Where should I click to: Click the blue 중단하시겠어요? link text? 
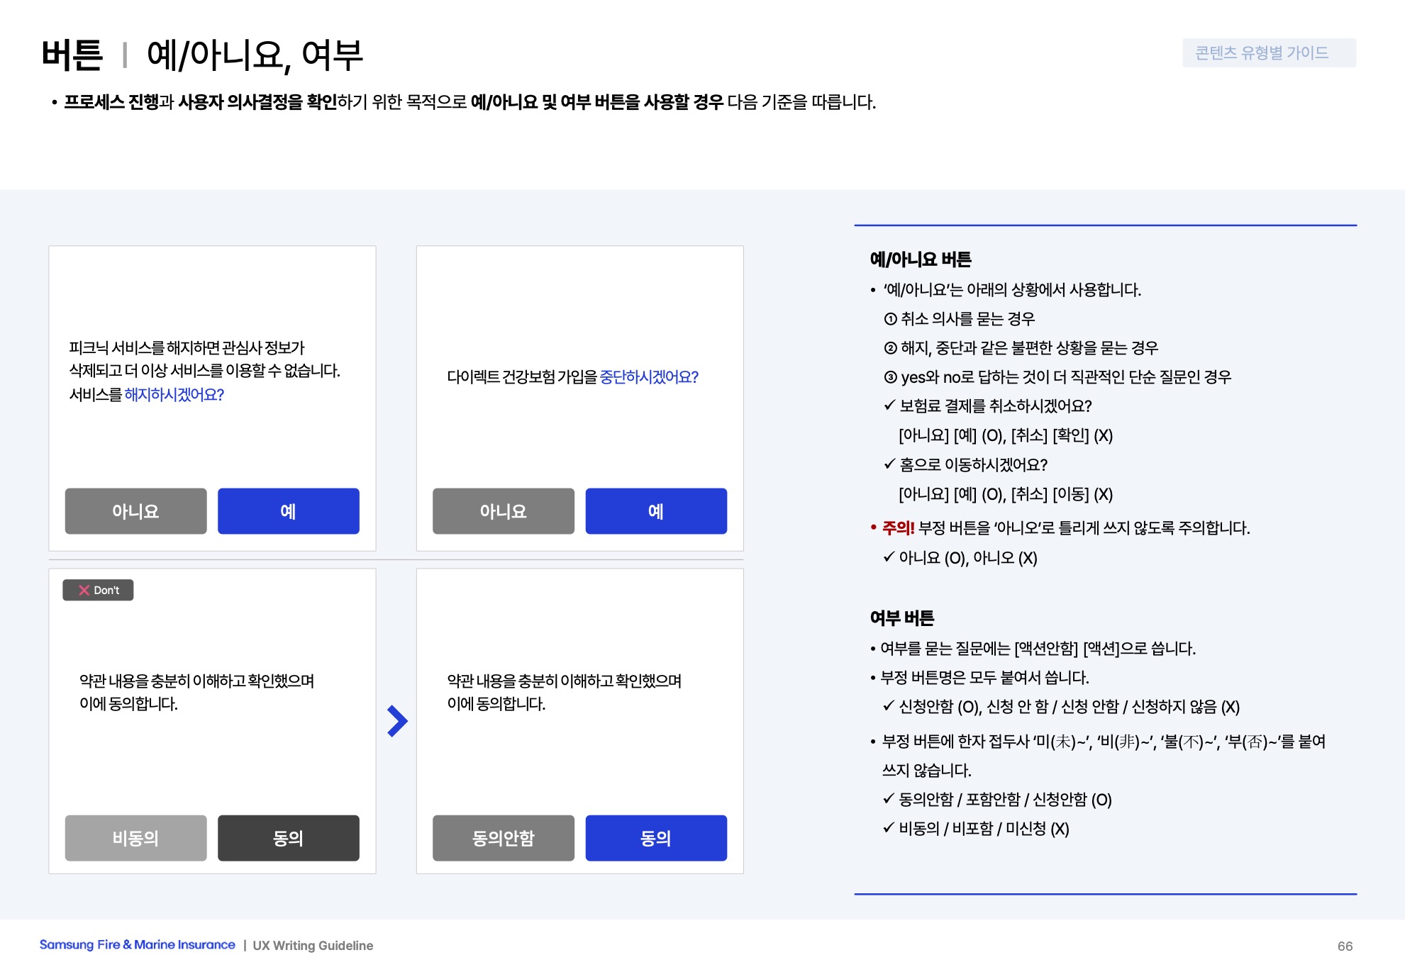point(649,377)
